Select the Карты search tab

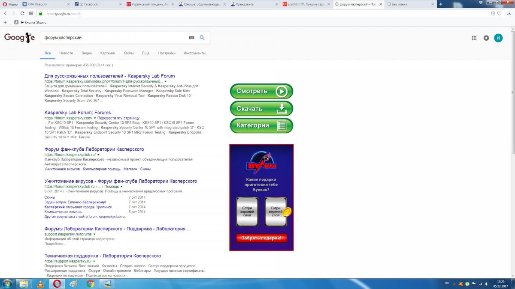point(129,53)
